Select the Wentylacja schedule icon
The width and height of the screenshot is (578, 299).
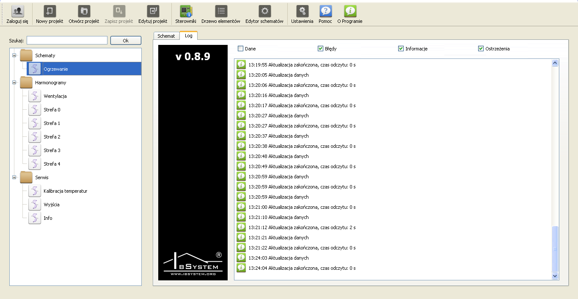coord(35,96)
